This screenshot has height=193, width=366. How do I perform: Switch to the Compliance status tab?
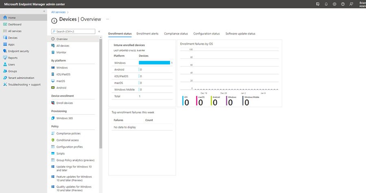point(176,33)
